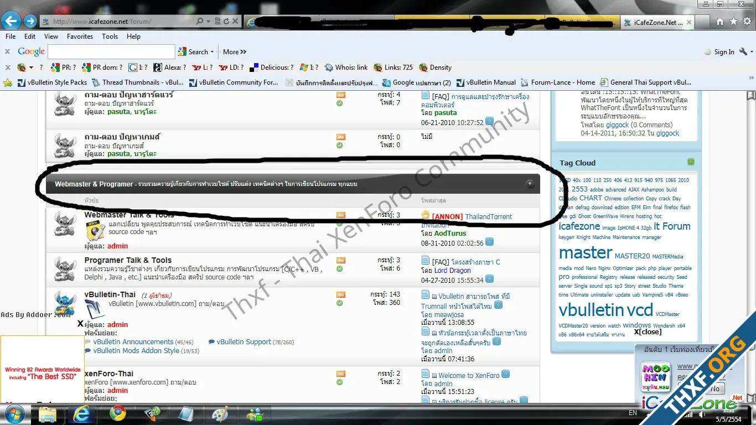This screenshot has width=756, height=425.
Task: Close the Google toolbar with its X
Action: pyautogui.click(x=7, y=51)
